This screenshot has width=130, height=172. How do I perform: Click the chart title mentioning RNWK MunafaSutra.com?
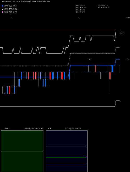click(26, 2)
